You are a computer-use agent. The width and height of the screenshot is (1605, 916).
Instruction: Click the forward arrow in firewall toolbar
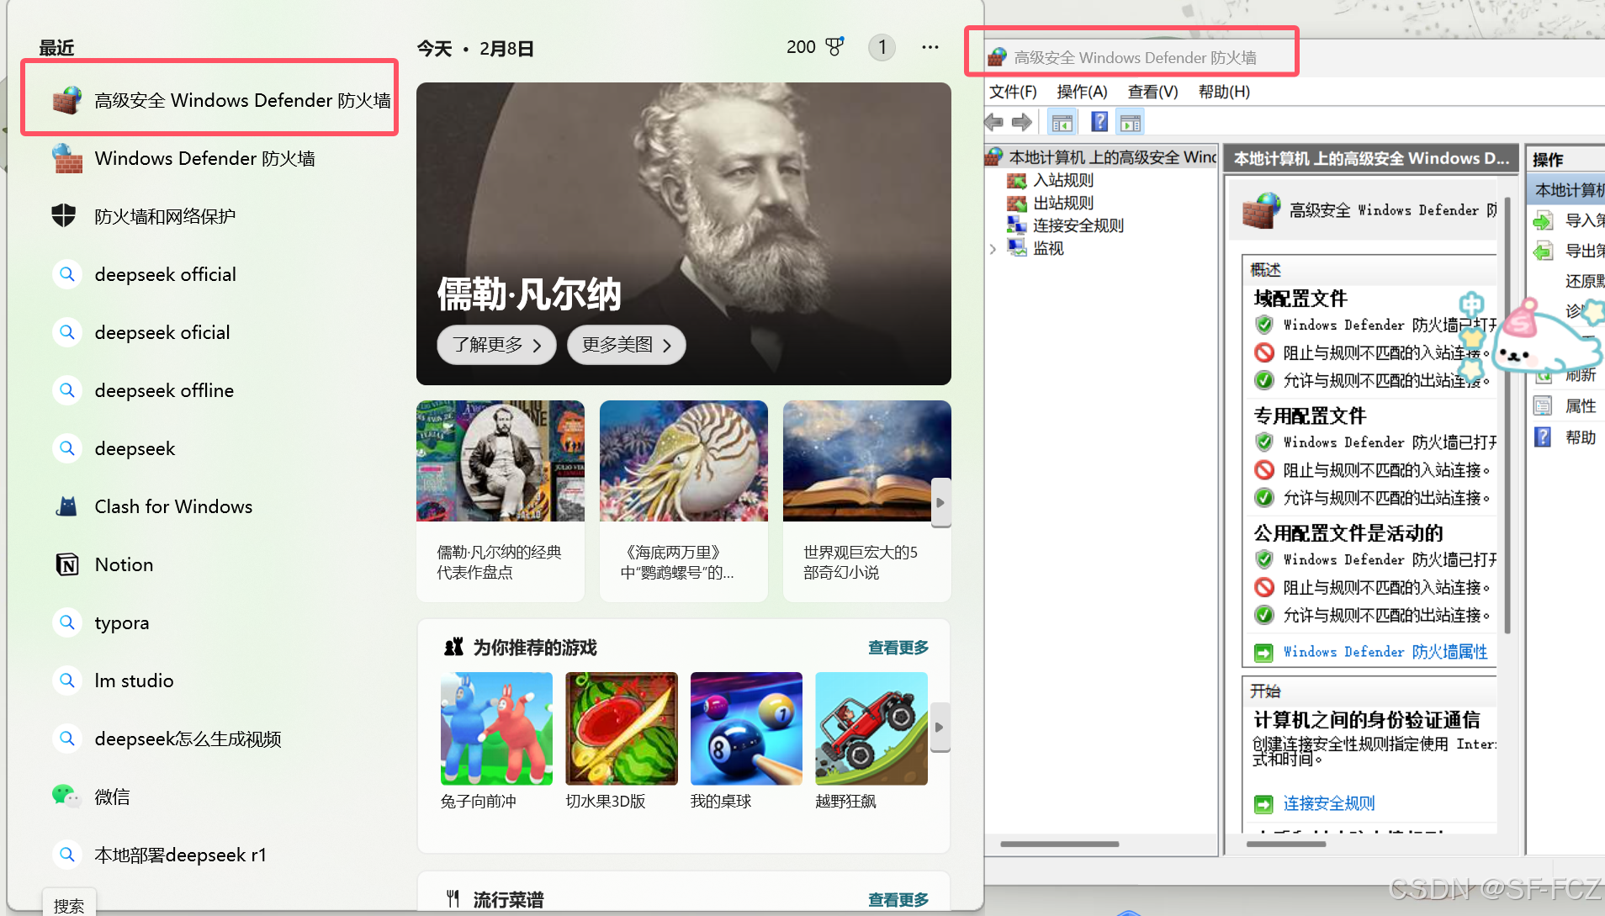pos(1022,123)
